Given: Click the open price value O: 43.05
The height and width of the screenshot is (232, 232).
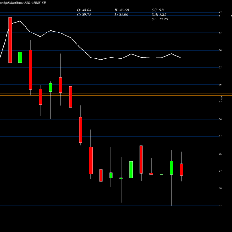Looking at the screenshot, I should click(x=84, y=10).
